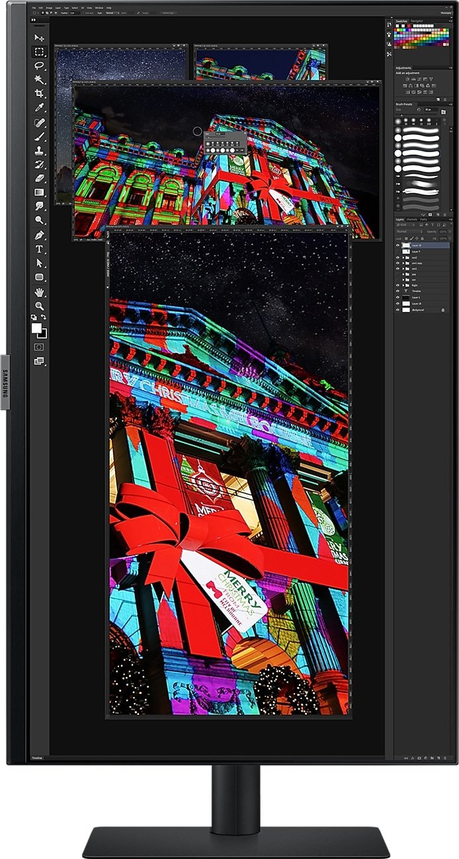Hide the Right group layer
The image size is (459, 859).
click(x=397, y=285)
